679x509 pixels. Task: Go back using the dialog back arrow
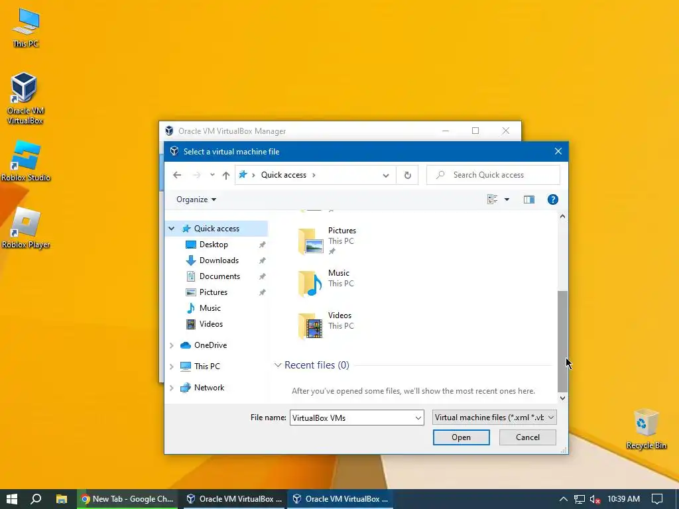pos(176,175)
